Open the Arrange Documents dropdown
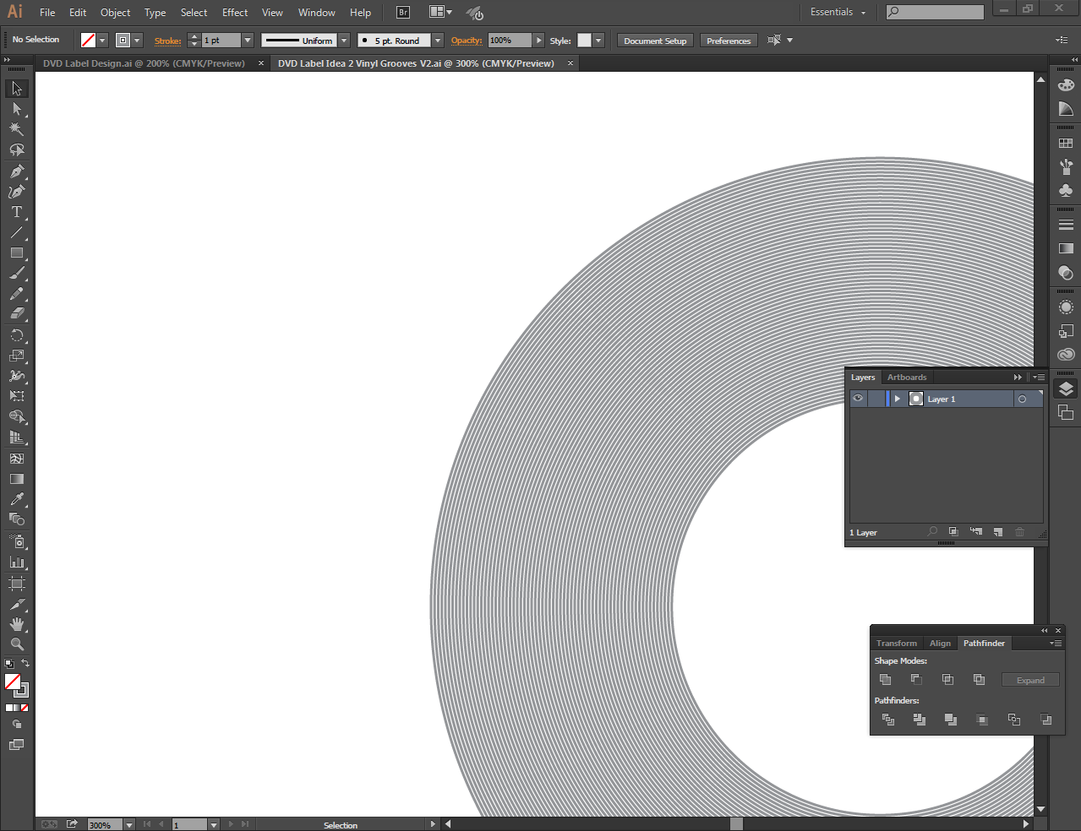This screenshot has width=1081, height=831. tap(440, 13)
